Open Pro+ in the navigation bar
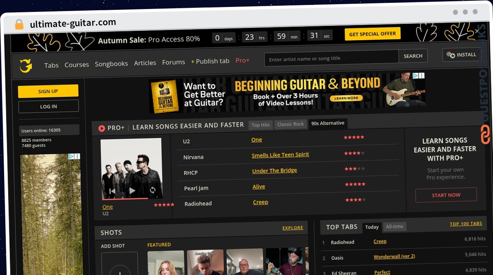The height and width of the screenshot is (275, 493). (x=242, y=60)
